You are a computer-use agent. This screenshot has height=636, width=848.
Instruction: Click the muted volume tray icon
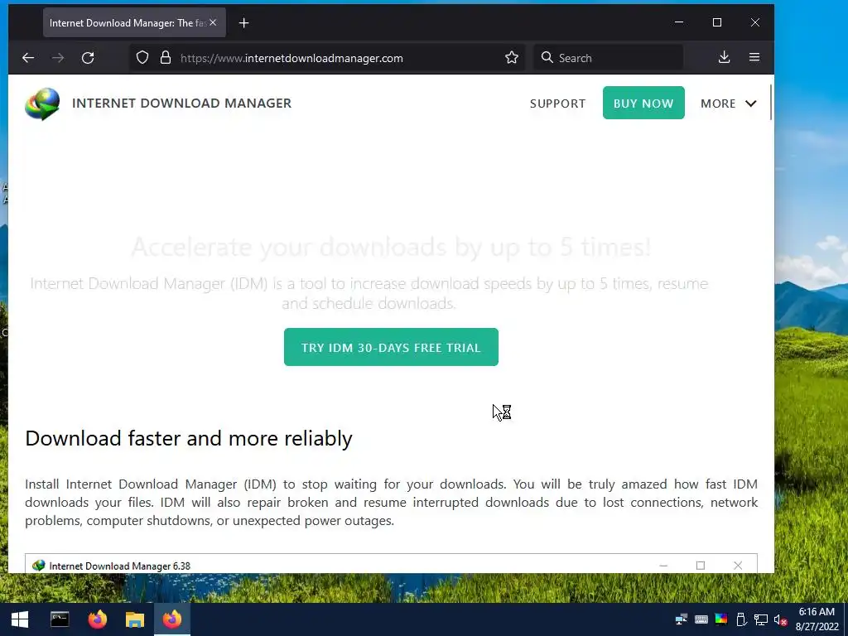coord(780,619)
